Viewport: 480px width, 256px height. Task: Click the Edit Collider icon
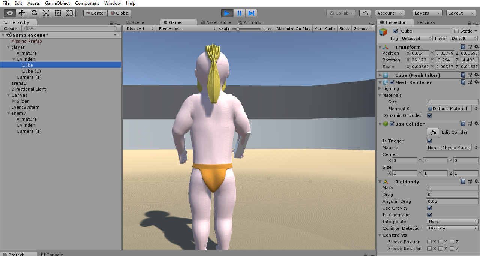pyautogui.click(x=433, y=132)
